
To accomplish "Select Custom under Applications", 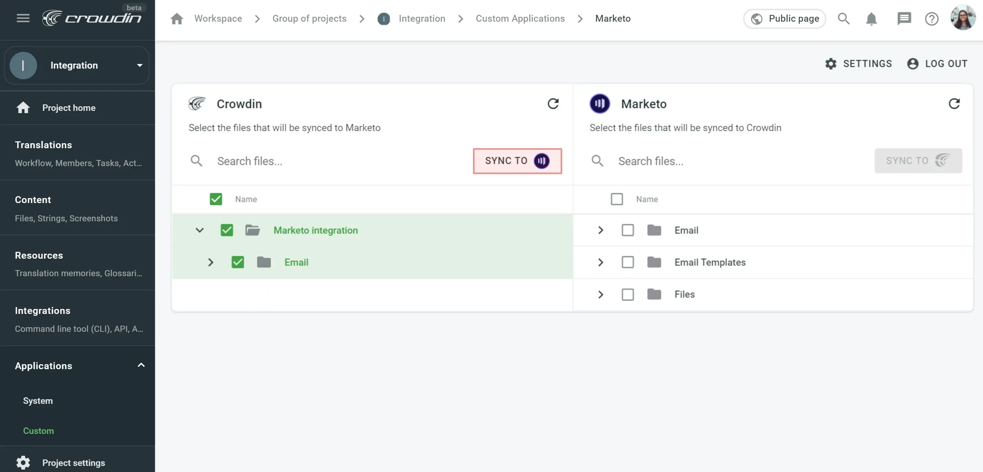I will pyautogui.click(x=38, y=431).
